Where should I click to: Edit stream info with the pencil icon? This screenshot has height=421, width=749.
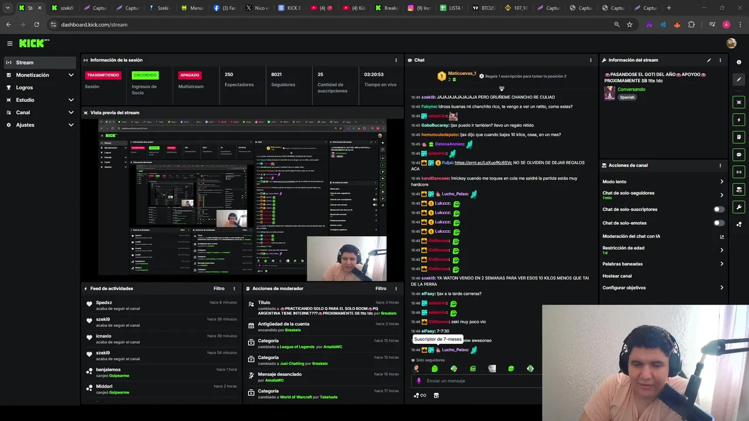709,60
